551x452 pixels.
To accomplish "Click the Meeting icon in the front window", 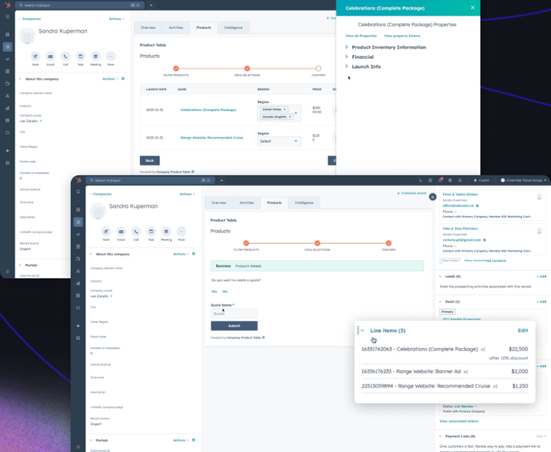I will point(166,231).
